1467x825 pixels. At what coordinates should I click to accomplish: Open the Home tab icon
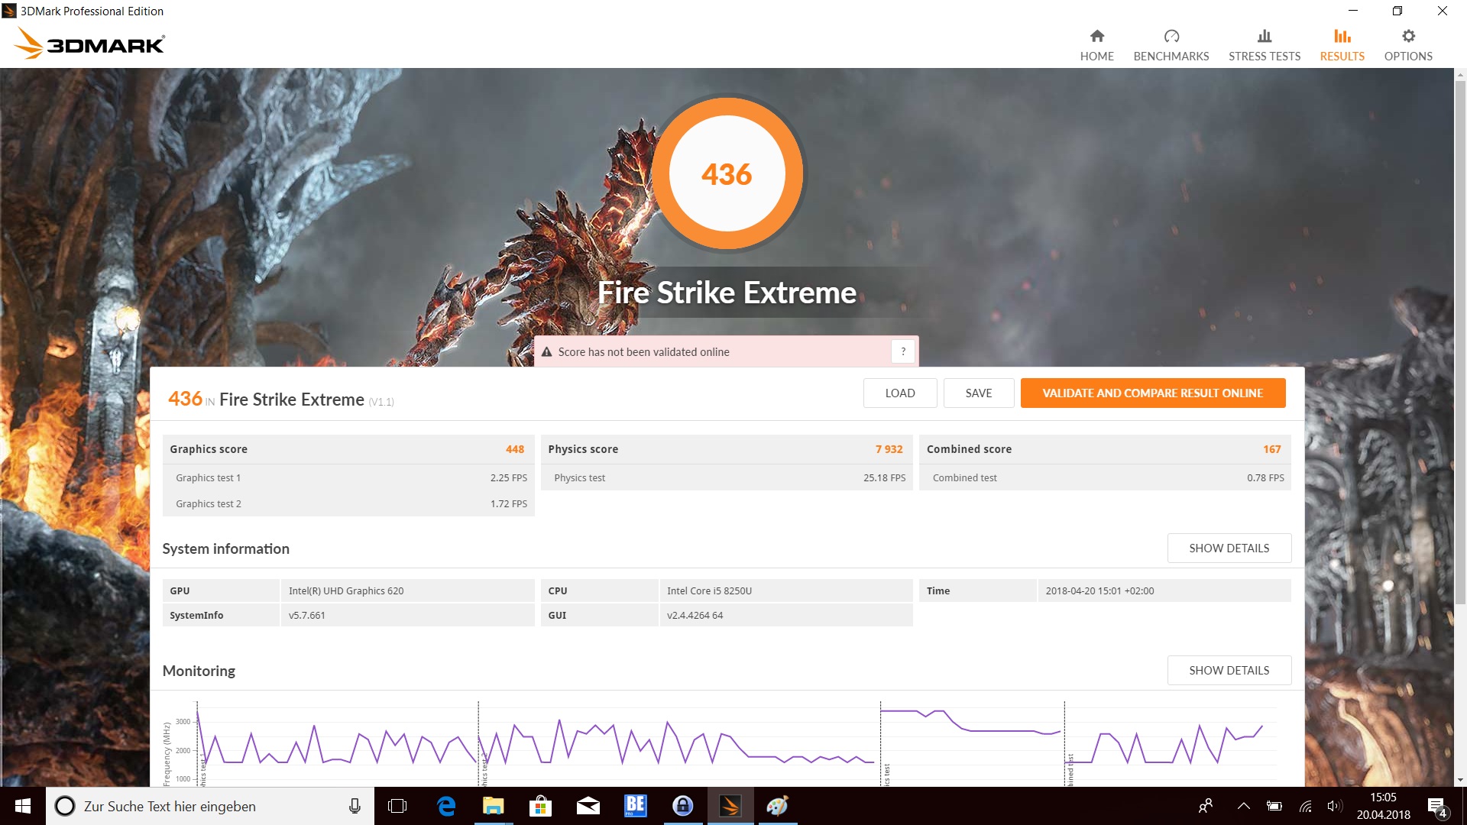coord(1096,37)
